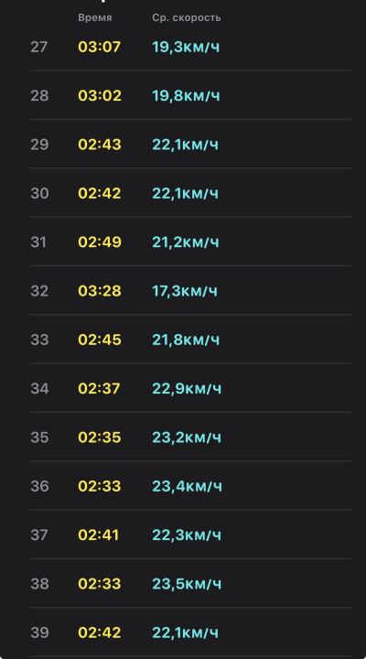This screenshot has width=366, height=659.
Task: Click split number 37
Action: [x=38, y=535]
